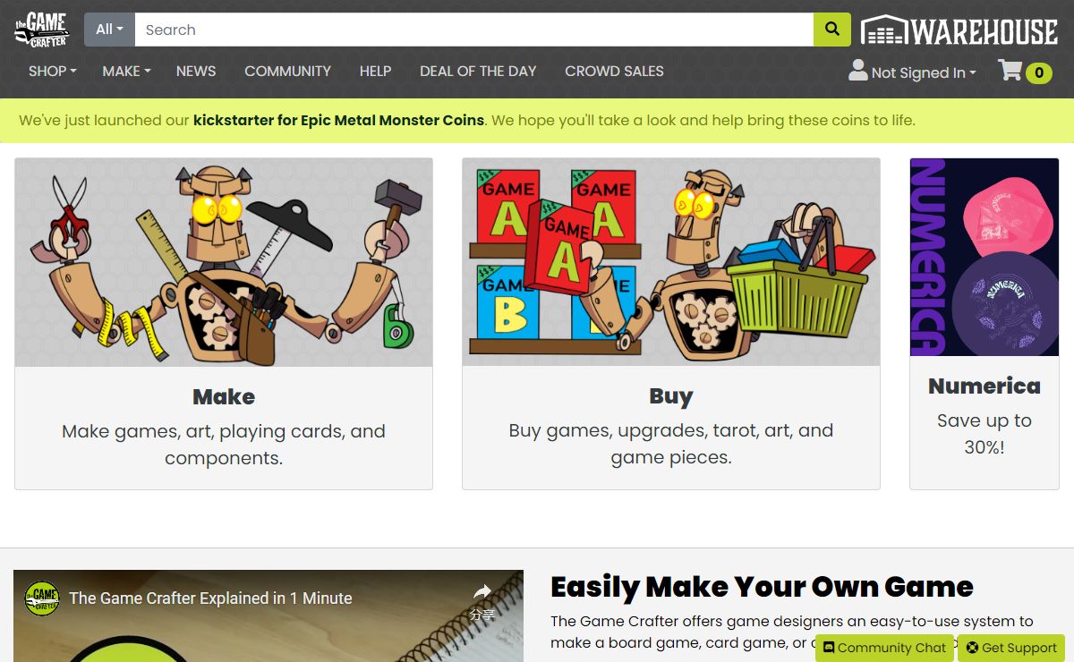Click the video channel avatar icon

pyautogui.click(x=42, y=598)
